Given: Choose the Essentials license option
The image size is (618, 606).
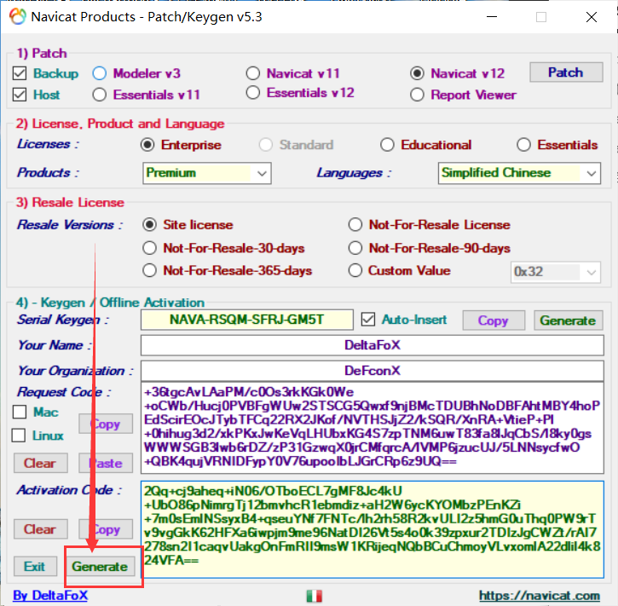Looking at the screenshot, I should pyautogui.click(x=523, y=145).
